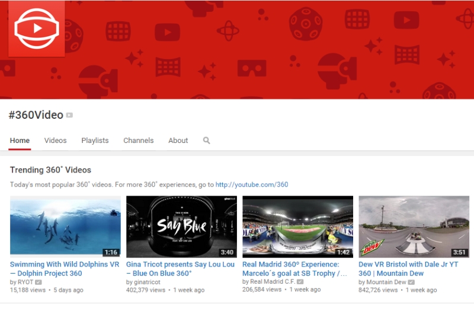The height and width of the screenshot is (309, 474).
Task: Click the 842,726 views text
Action: (x=378, y=290)
